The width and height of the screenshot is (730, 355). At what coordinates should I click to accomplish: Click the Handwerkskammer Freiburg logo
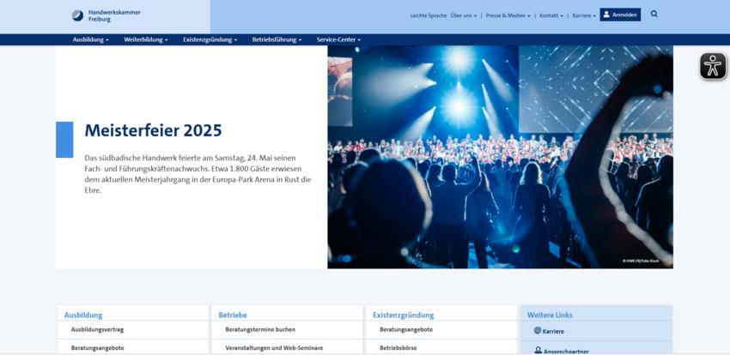(106, 15)
